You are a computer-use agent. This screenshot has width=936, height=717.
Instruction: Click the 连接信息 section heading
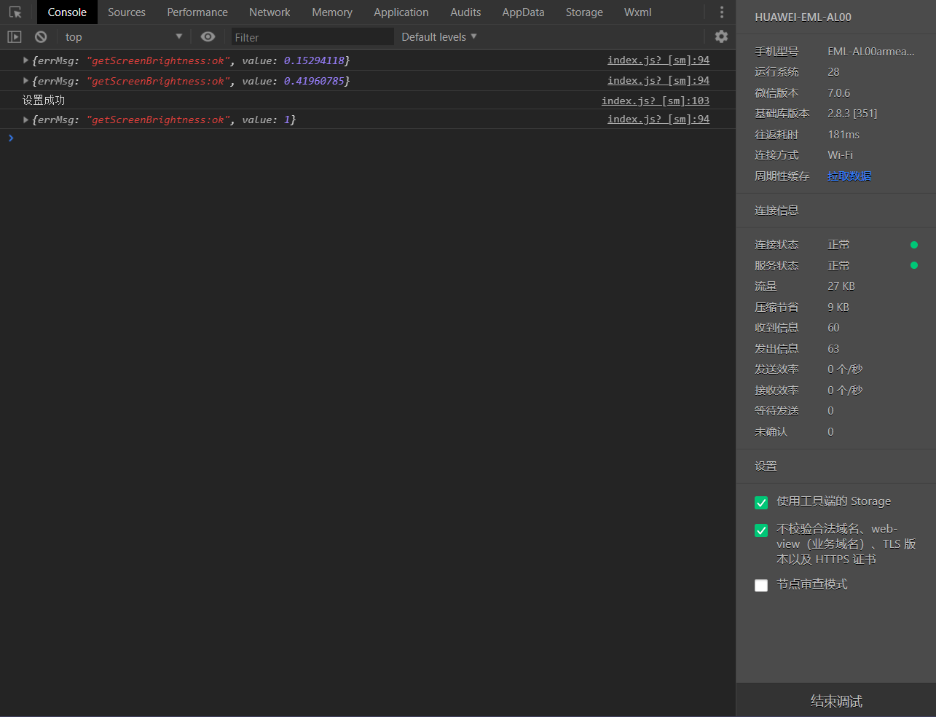pyautogui.click(x=776, y=210)
